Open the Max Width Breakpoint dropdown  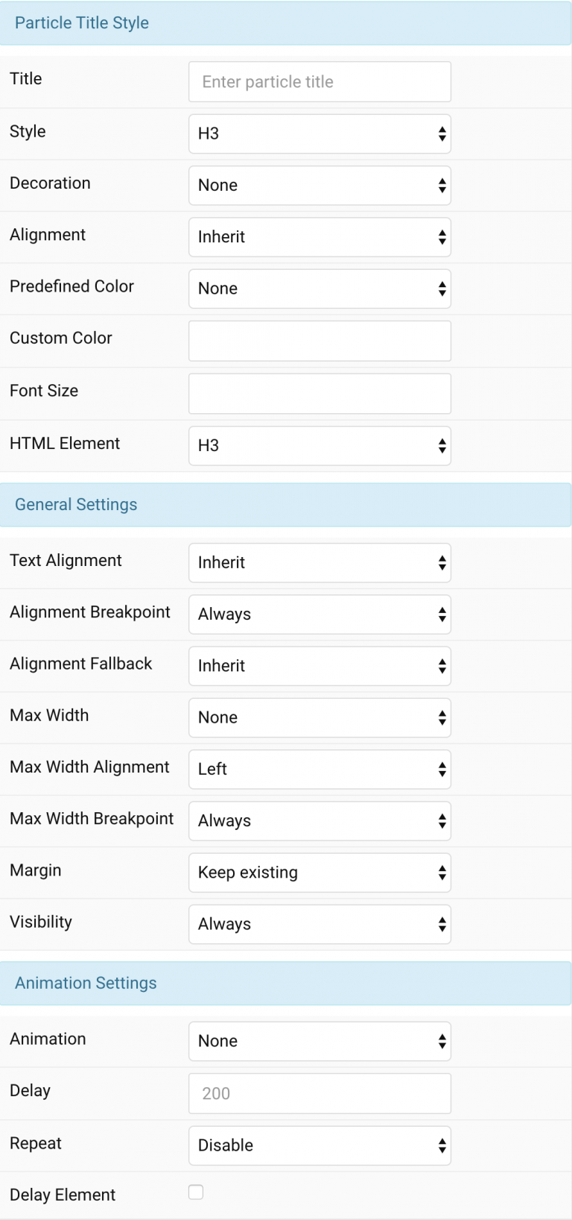(x=320, y=820)
